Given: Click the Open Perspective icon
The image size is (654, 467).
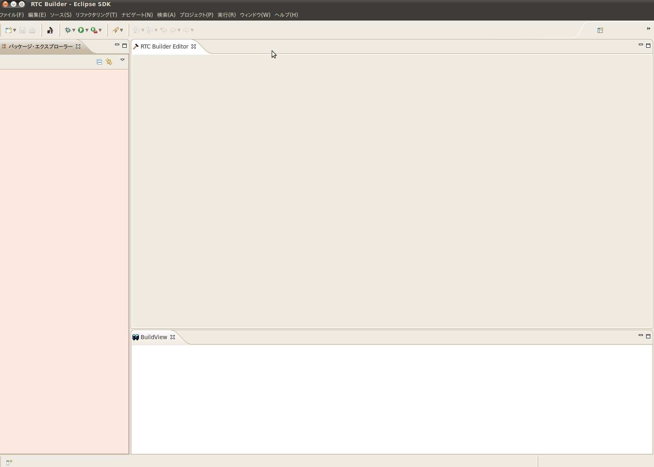Looking at the screenshot, I should click(x=600, y=30).
